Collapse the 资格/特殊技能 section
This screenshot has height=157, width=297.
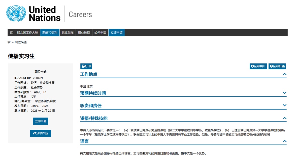[x=285, y=118]
